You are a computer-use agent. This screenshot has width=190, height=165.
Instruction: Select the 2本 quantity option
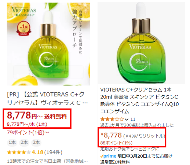24,143
